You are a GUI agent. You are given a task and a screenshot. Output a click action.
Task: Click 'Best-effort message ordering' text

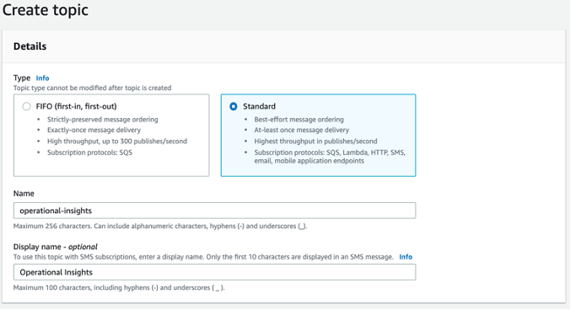click(299, 120)
